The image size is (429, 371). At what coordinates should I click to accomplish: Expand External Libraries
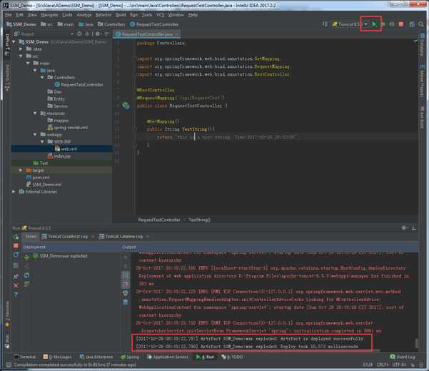tap(14, 192)
